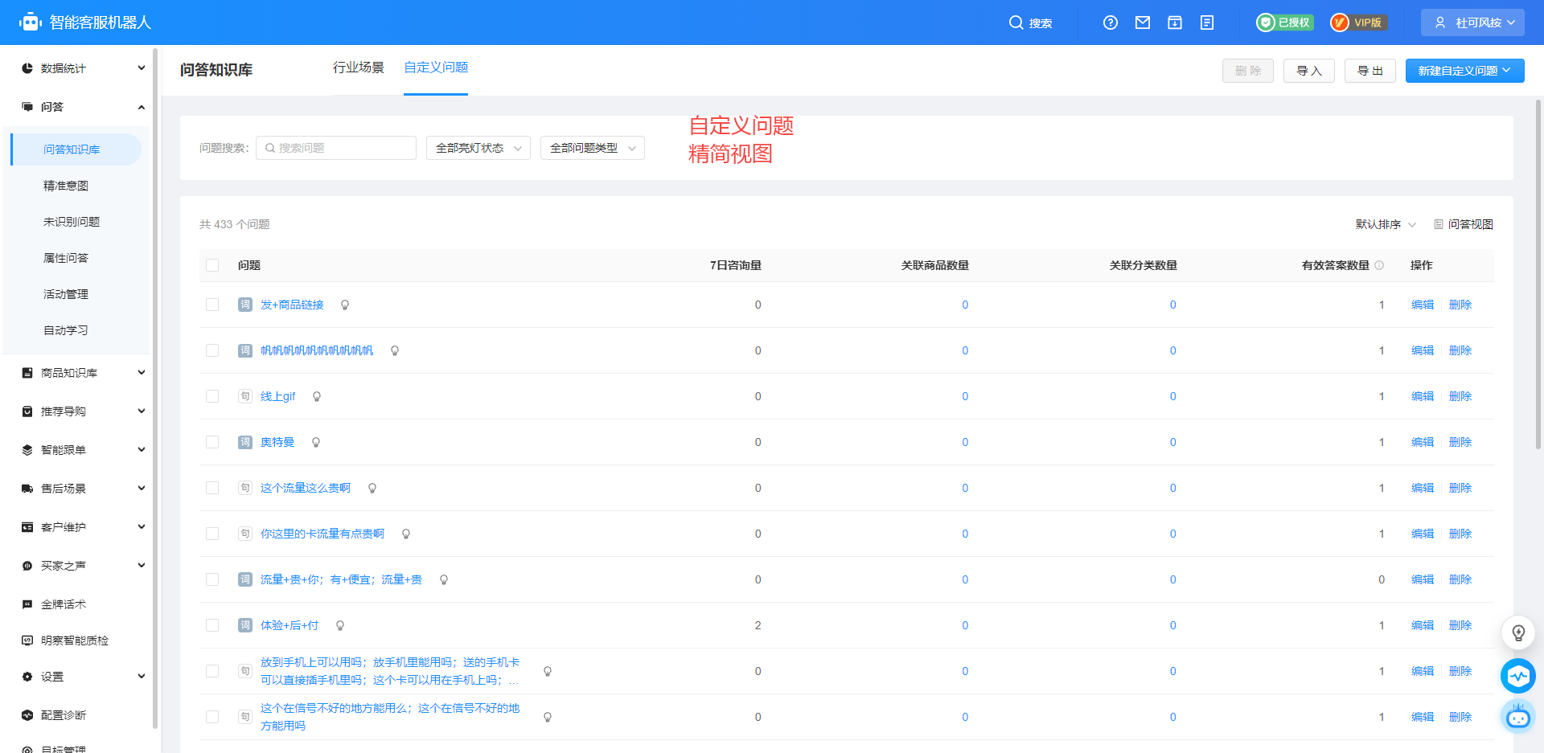Click the floating lightbulb tips button

[x=1518, y=632]
